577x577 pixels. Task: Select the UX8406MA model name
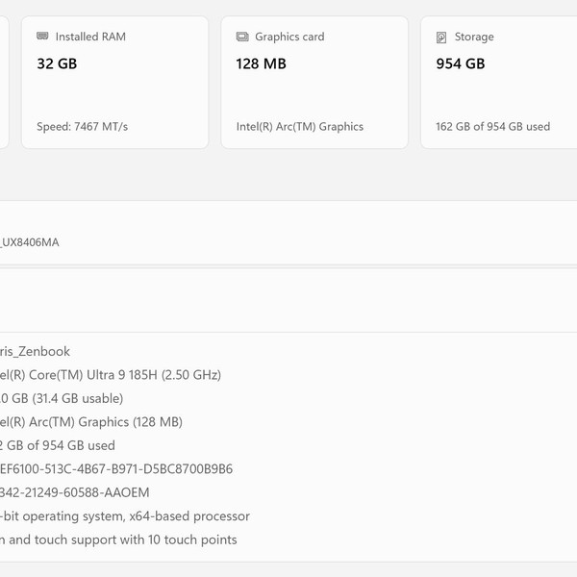30,242
